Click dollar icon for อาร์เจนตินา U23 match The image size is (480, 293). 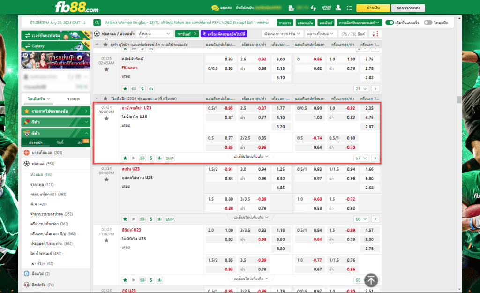pyautogui.click(x=151, y=158)
